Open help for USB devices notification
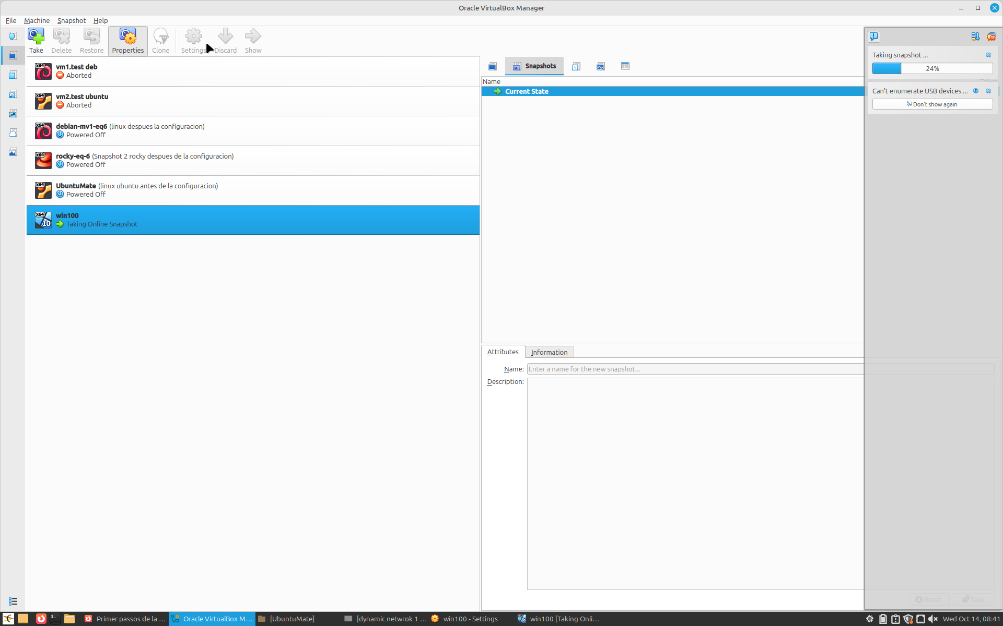1003x626 pixels. click(975, 91)
